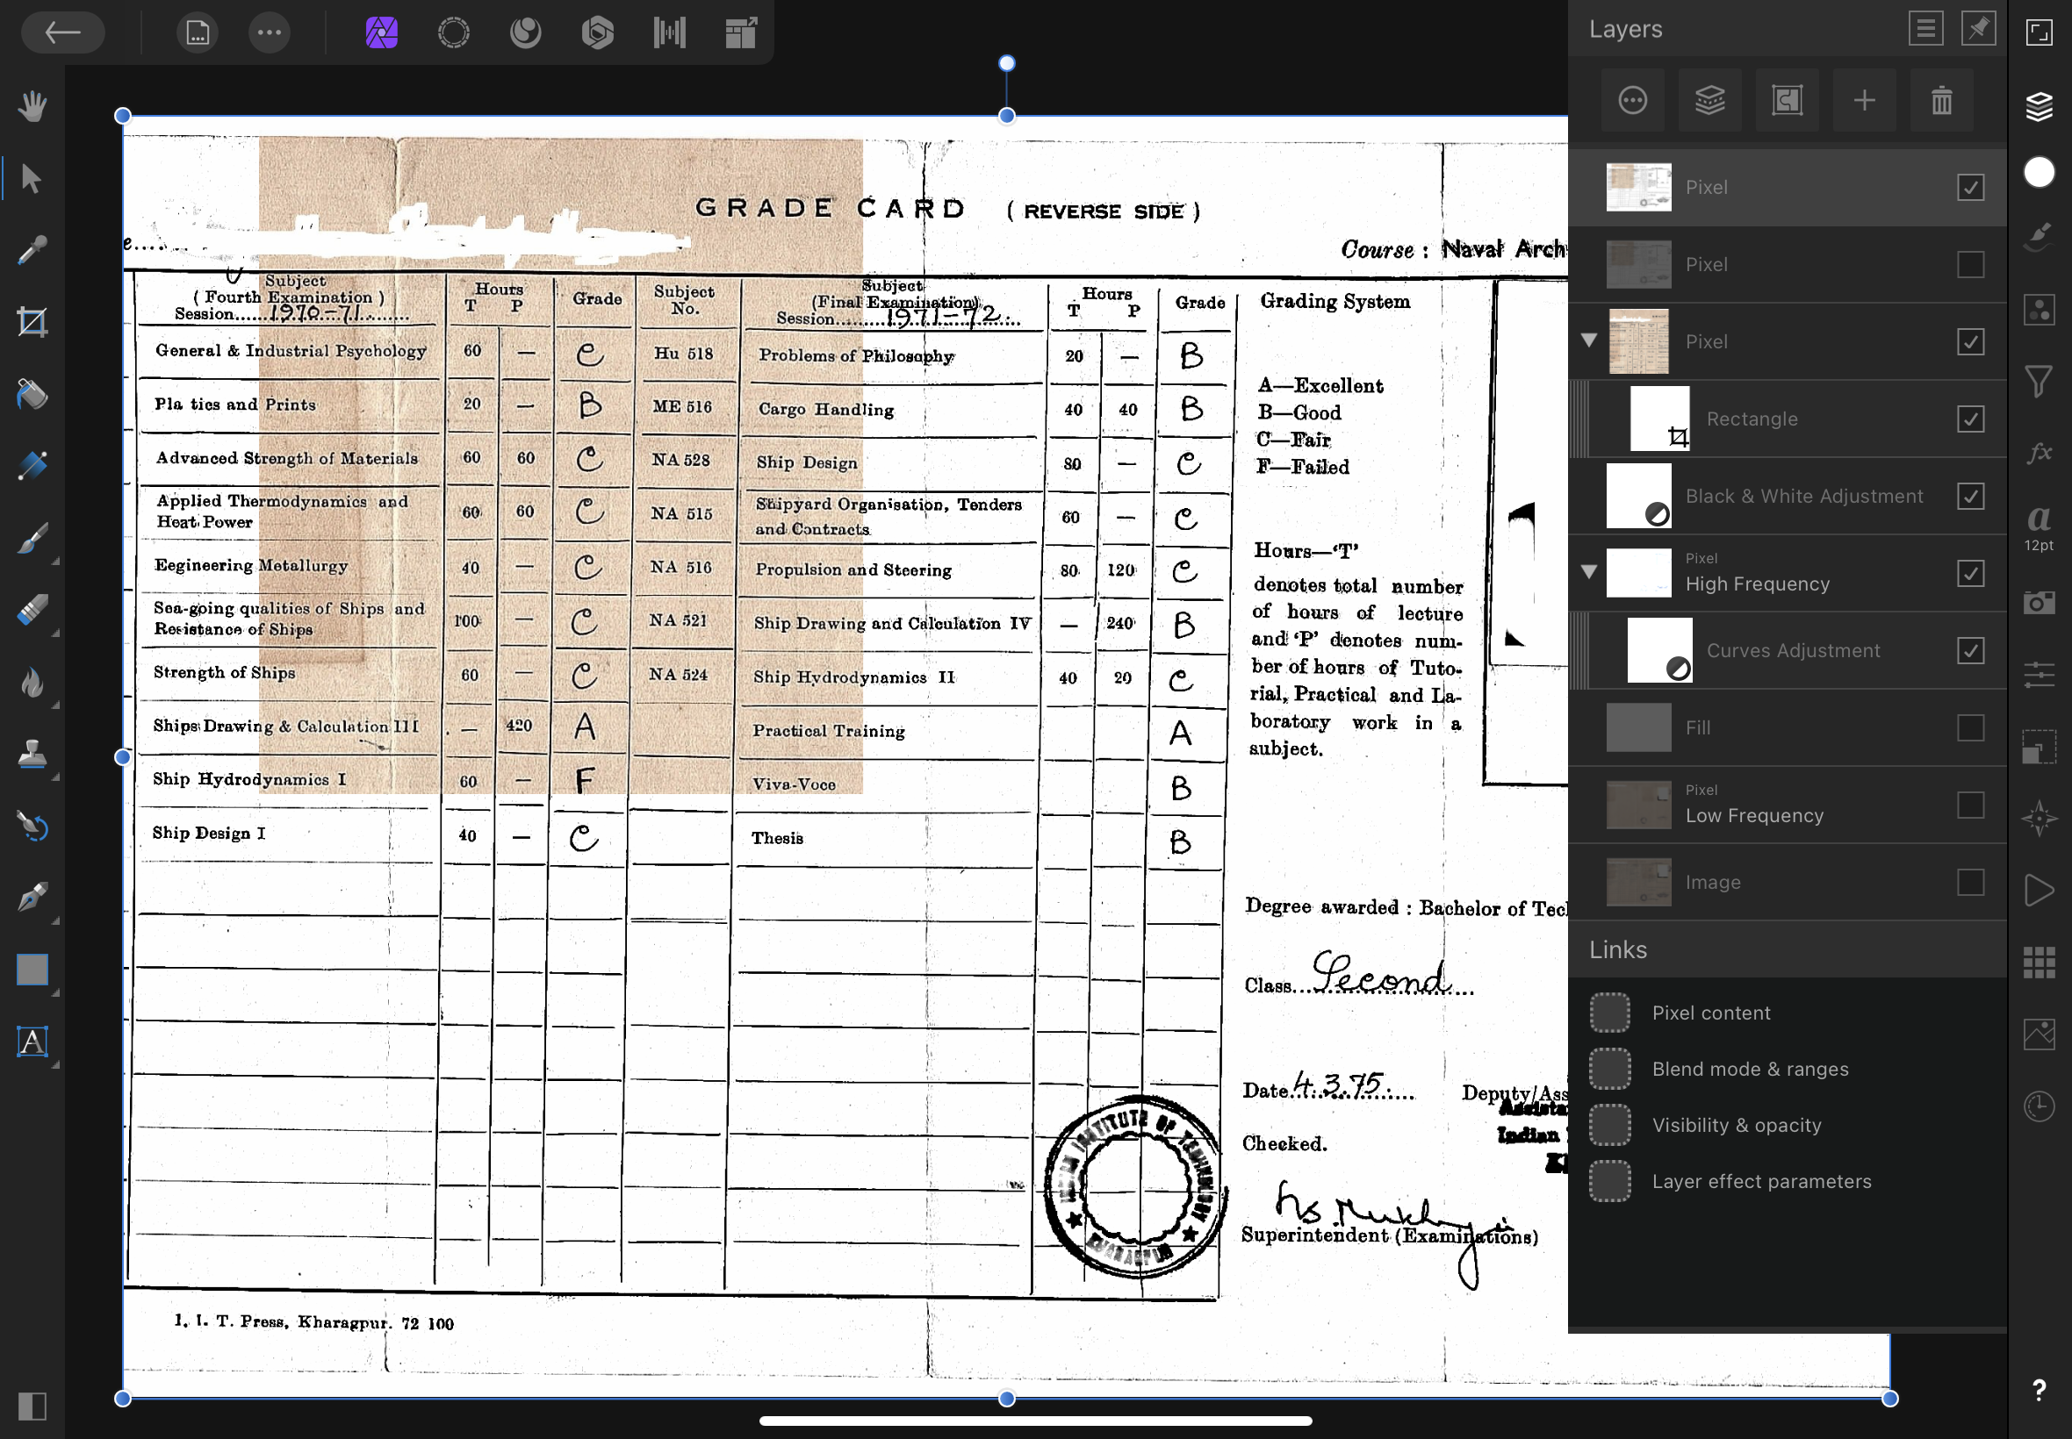Image resolution: width=2072 pixels, height=1439 pixels.
Task: Select the Artistic Text tool
Action: click(32, 1042)
